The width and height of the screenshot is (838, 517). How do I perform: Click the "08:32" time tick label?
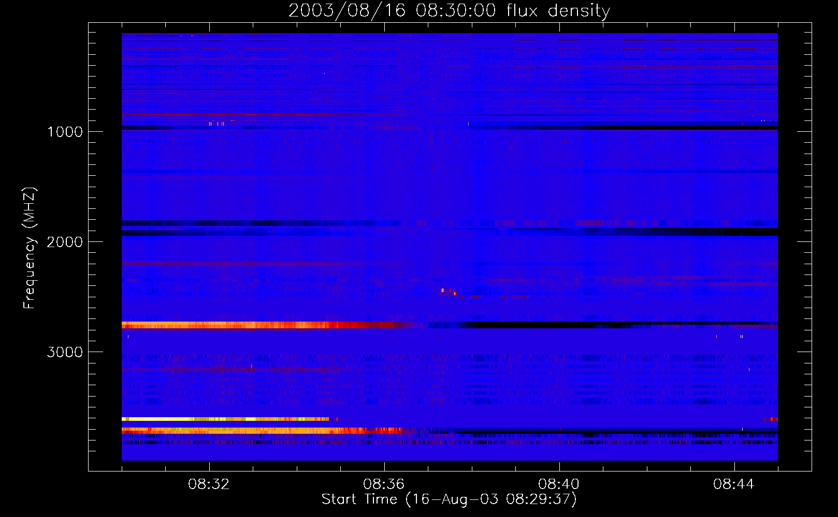pyautogui.click(x=209, y=484)
